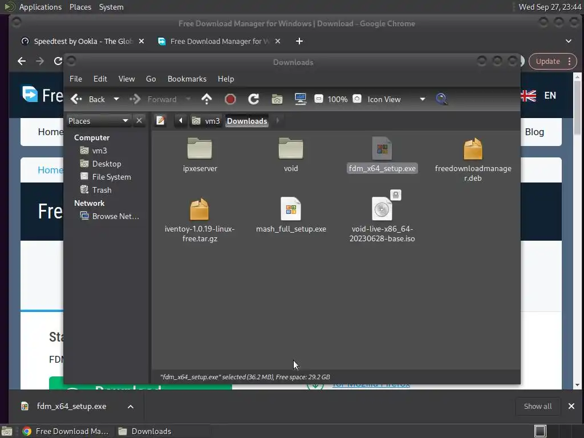584x438 pixels.
Task: Select the void folder icon
Action: 290,149
